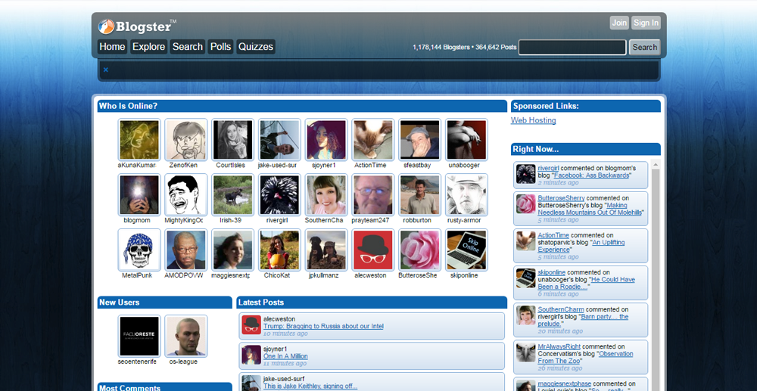The width and height of the screenshot is (757, 391).
Task: Click blogmom's avatar
Action: pyautogui.click(x=139, y=195)
